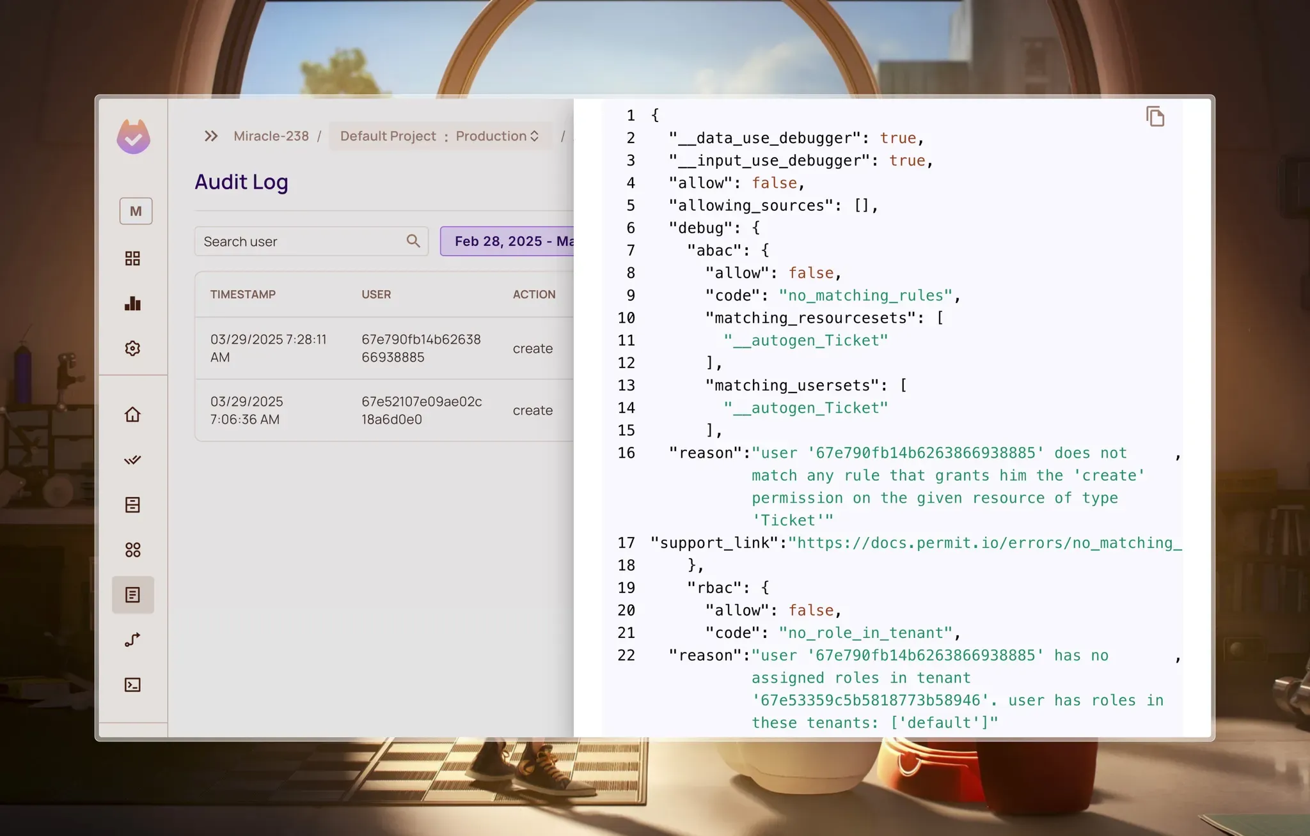
Task: Open the directory list icon
Action: click(x=132, y=505)
